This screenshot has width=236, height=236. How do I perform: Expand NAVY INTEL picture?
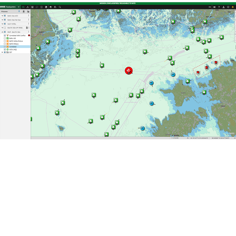tap(2, 24)
